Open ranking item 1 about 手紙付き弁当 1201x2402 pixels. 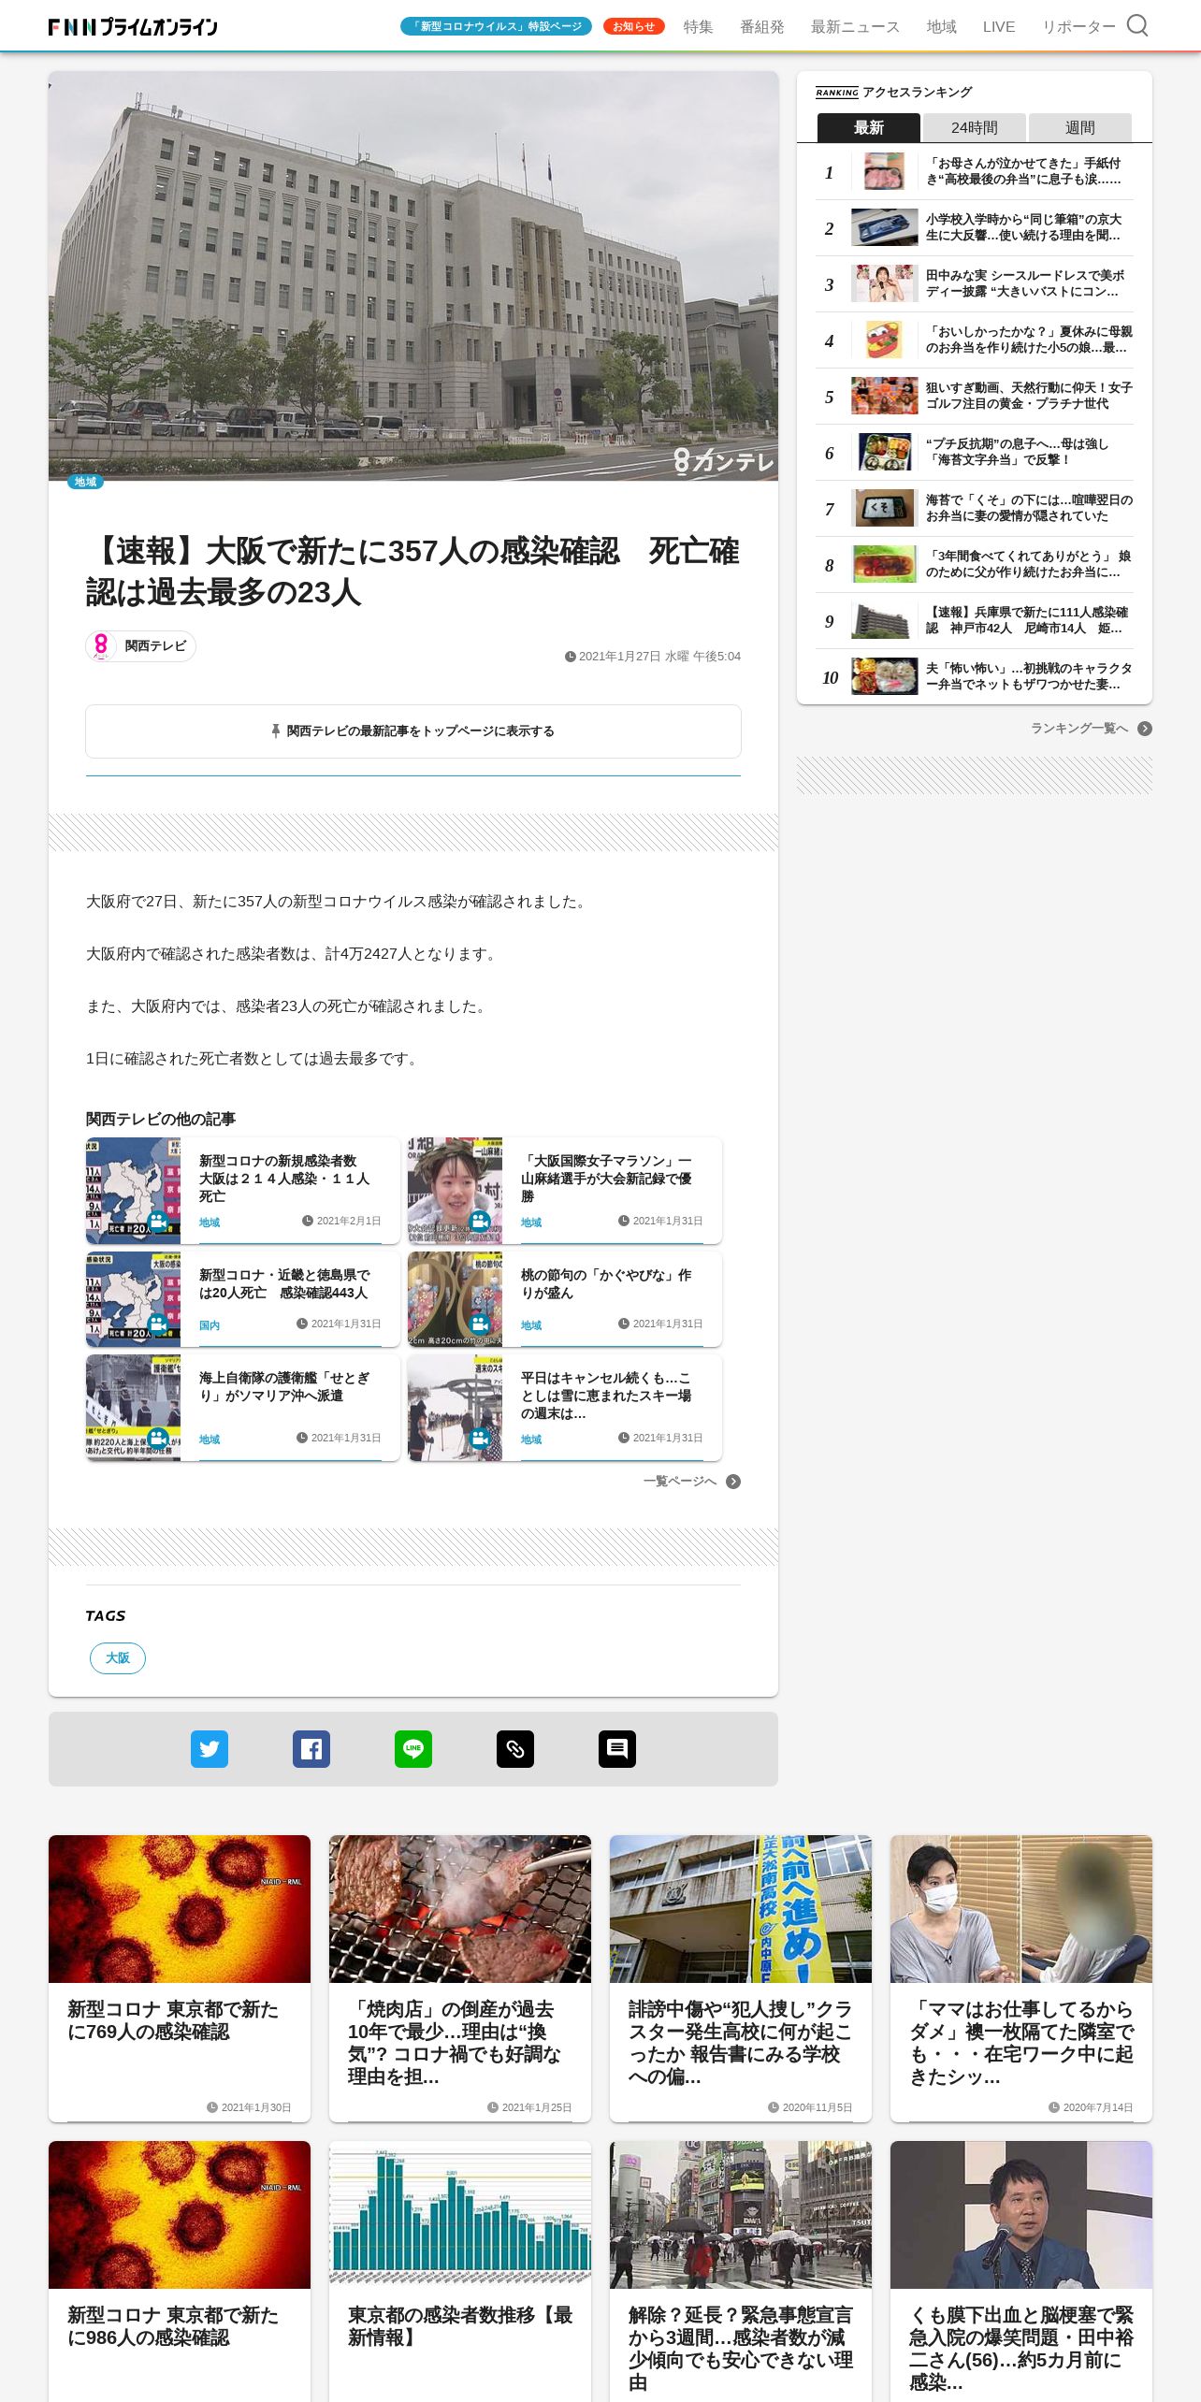975,171
